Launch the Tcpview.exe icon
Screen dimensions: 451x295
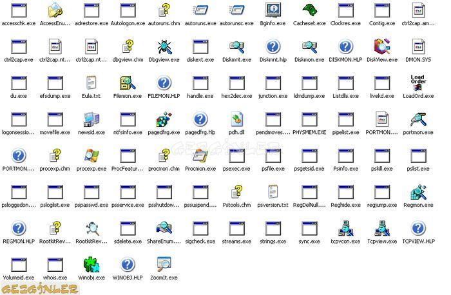click(x=382, y=228)
